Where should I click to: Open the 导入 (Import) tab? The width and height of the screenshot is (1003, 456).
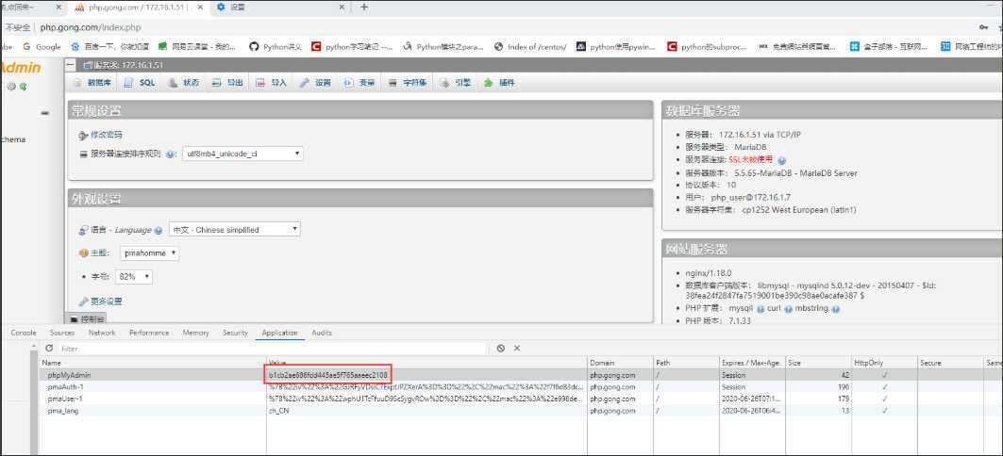[271, 83]
